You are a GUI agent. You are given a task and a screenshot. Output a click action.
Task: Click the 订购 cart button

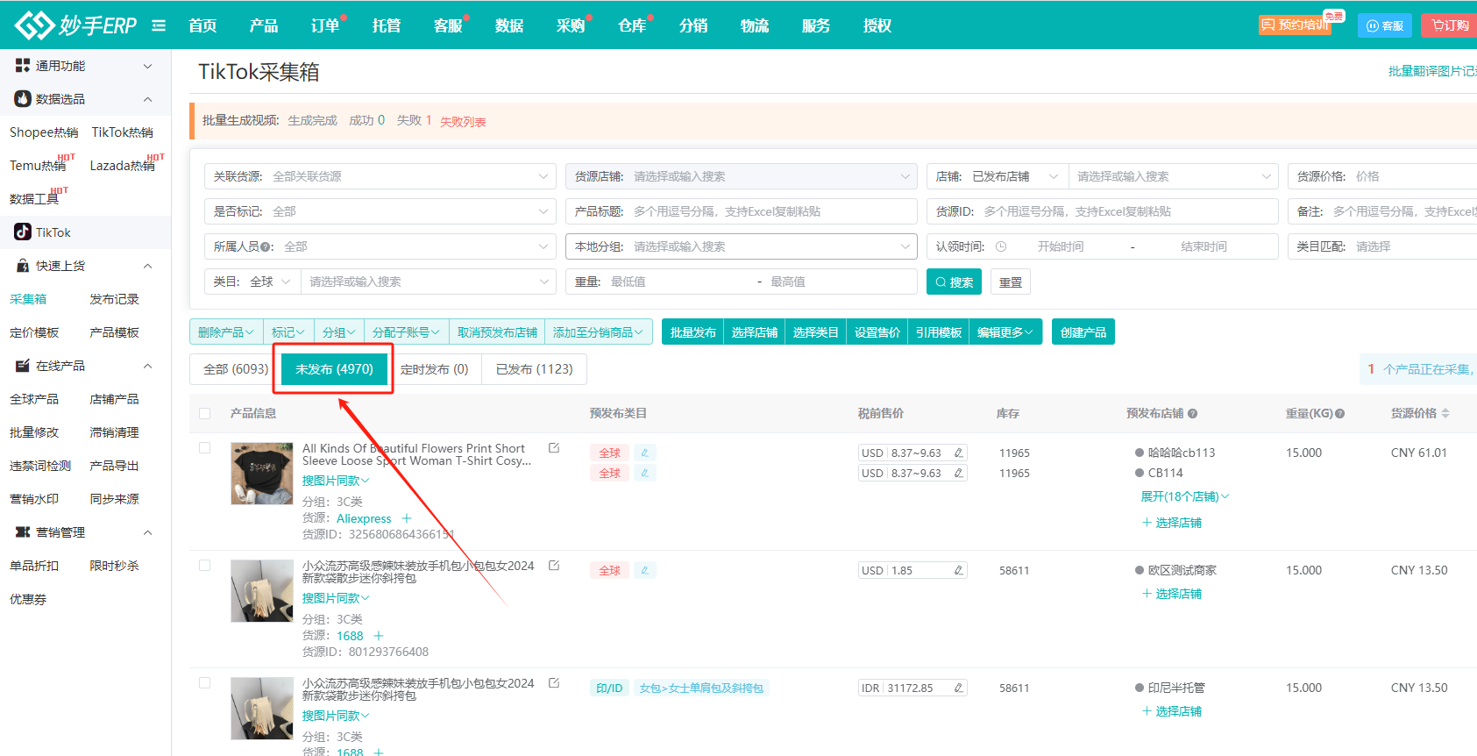coord(1450,25)
